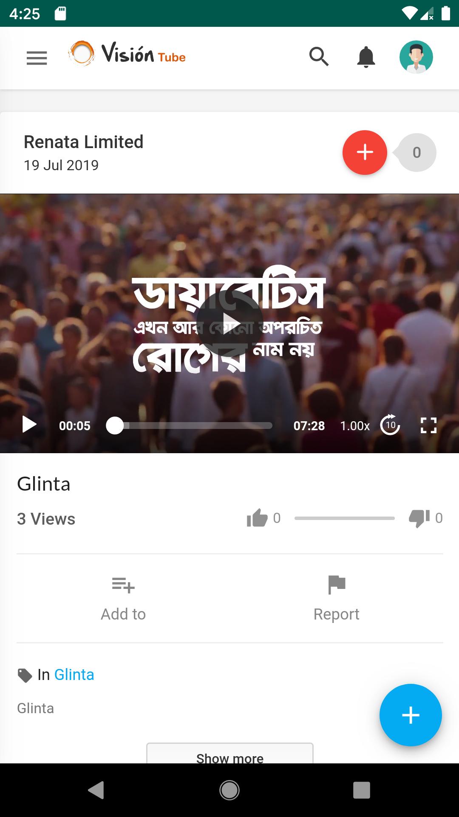Enter fullscreen video mode
459x817 pixels.
pyautogui.click(x=428, y=425)
